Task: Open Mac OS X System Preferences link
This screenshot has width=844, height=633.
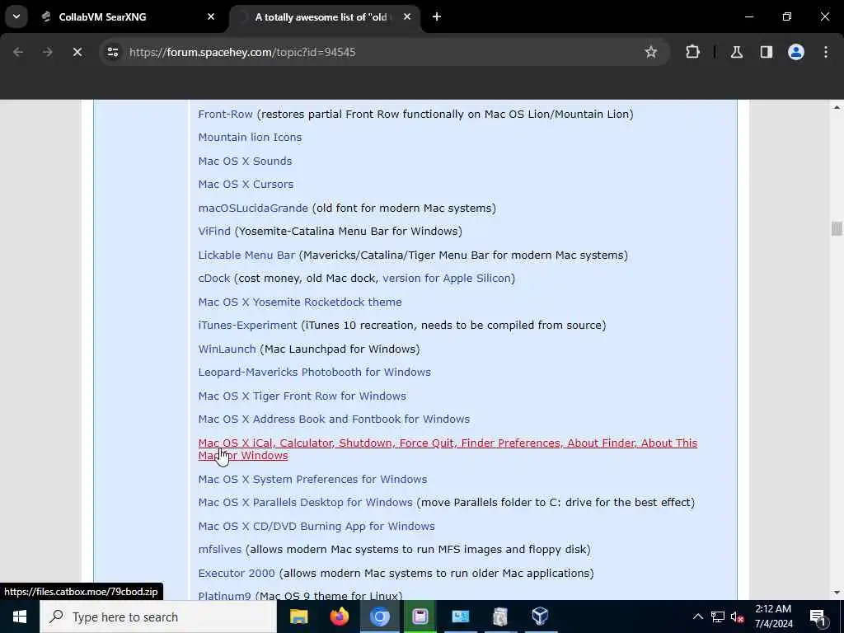Action: click(x=312, y=479)
